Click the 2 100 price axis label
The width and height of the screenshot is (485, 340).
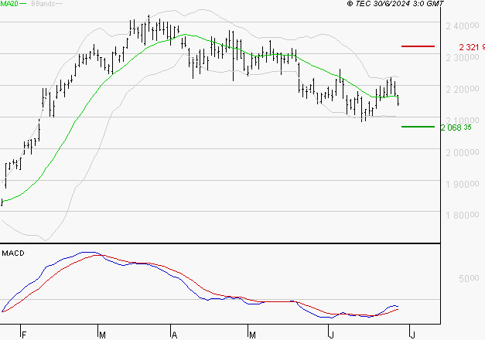click(462, 121)
